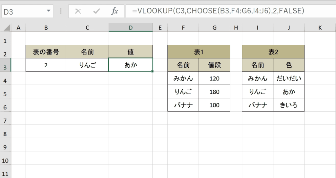
Task: Select cell D3 showing あか
Action: (131, 65)
